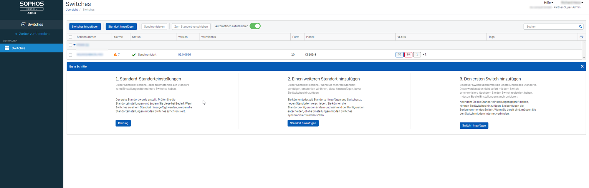This screenshot has height=188, width=589.
Task: Collapse the site group row arrow
Action: [x=75, y=45]
